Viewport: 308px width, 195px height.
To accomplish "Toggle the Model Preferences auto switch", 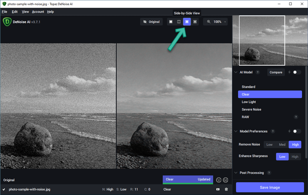I will point(296,131).
